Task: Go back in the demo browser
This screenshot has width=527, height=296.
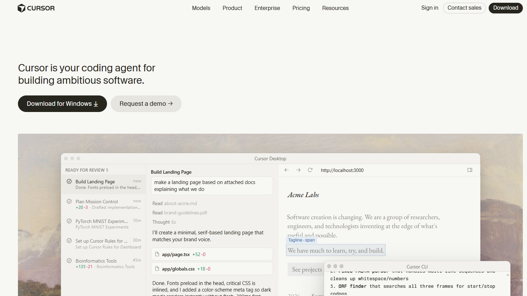Action: click(286, 170)
